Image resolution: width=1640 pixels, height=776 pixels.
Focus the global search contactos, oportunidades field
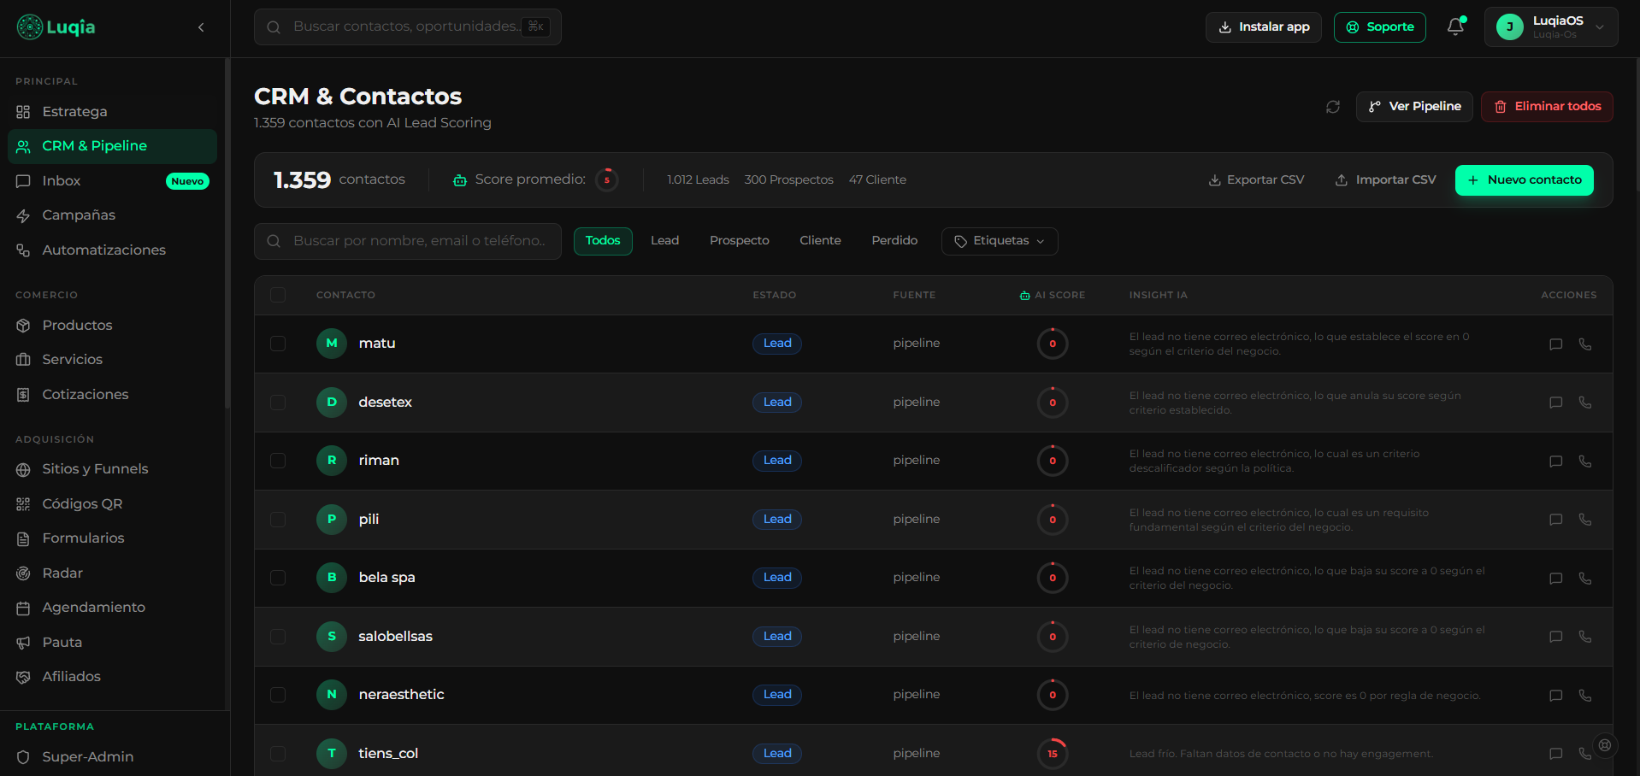[x=408, y=27]
